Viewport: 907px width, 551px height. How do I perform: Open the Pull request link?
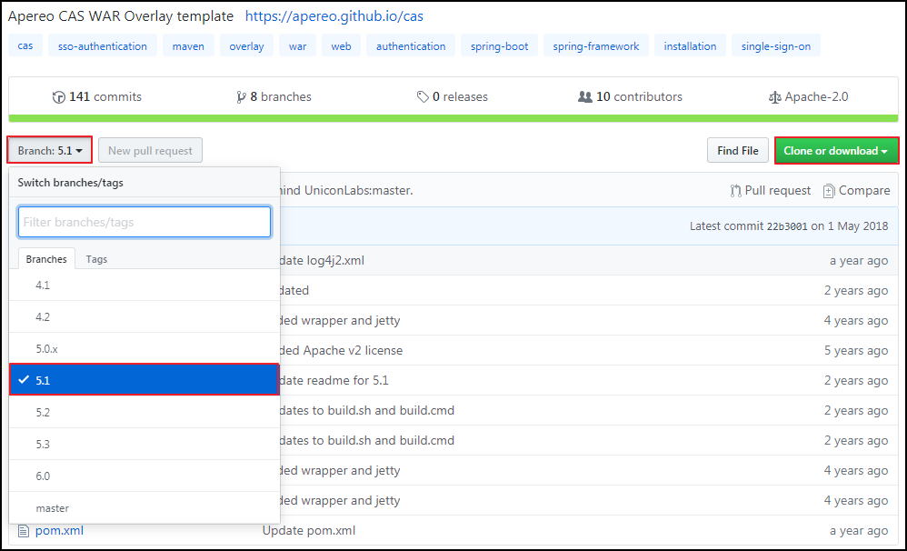(x=771, y=190)
